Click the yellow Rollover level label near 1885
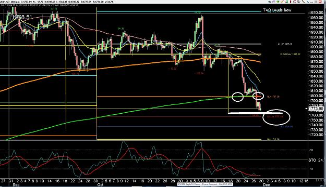 point(290,54)
